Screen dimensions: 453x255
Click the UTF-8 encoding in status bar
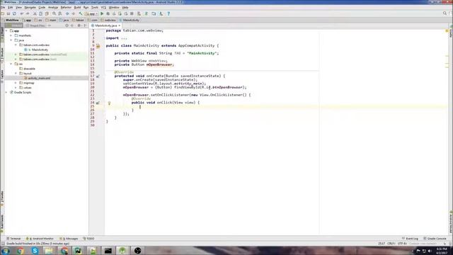pos(402,244)
